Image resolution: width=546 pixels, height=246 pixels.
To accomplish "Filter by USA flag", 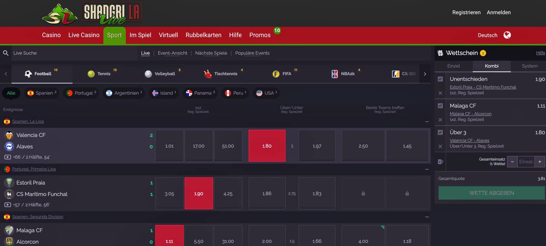I will [259, 93].
